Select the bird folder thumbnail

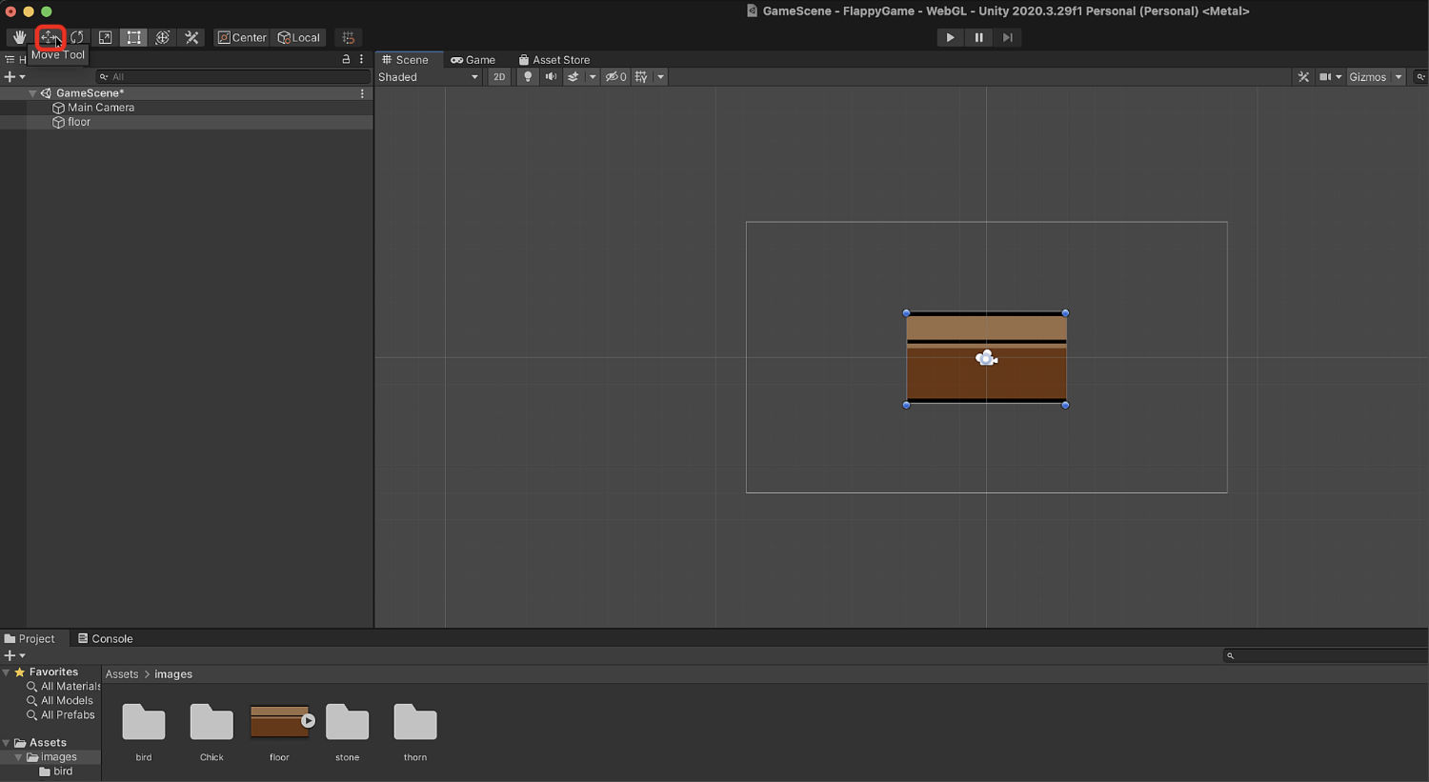tap(144, 724)
